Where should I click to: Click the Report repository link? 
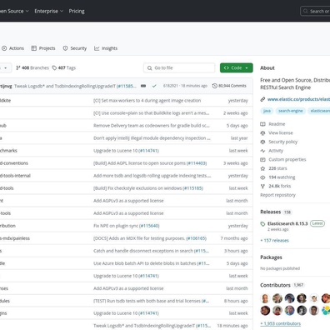pos(277,195)
